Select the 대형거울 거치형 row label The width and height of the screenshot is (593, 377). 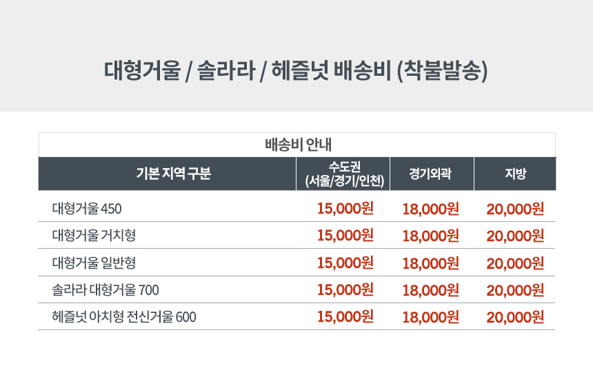(x=94, y=235)
